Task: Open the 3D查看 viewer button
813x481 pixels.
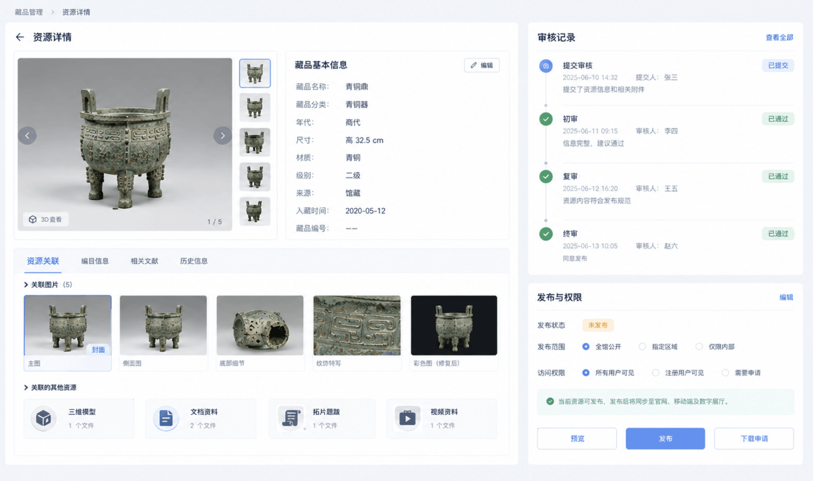Action: click(46, 219)
